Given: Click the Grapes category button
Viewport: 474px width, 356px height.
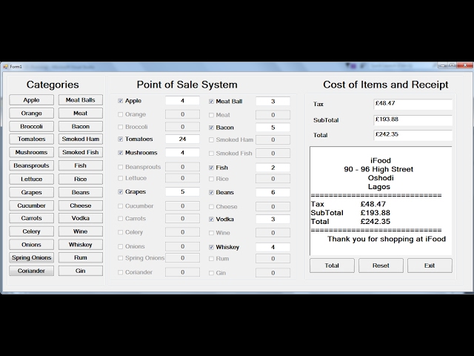Looking at the screenshot, I should [x=31, y=192].
